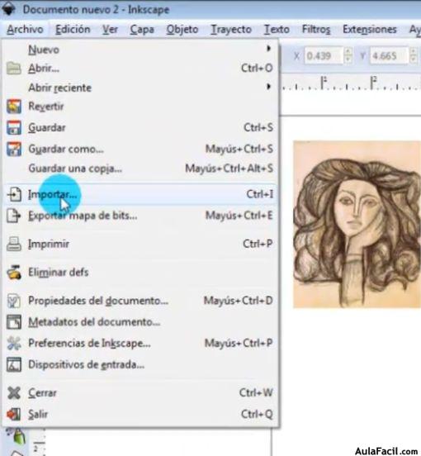Open the Texto menu
Image resolution: width=421 pixels, height=456 pixels.
tap(277, 30)
